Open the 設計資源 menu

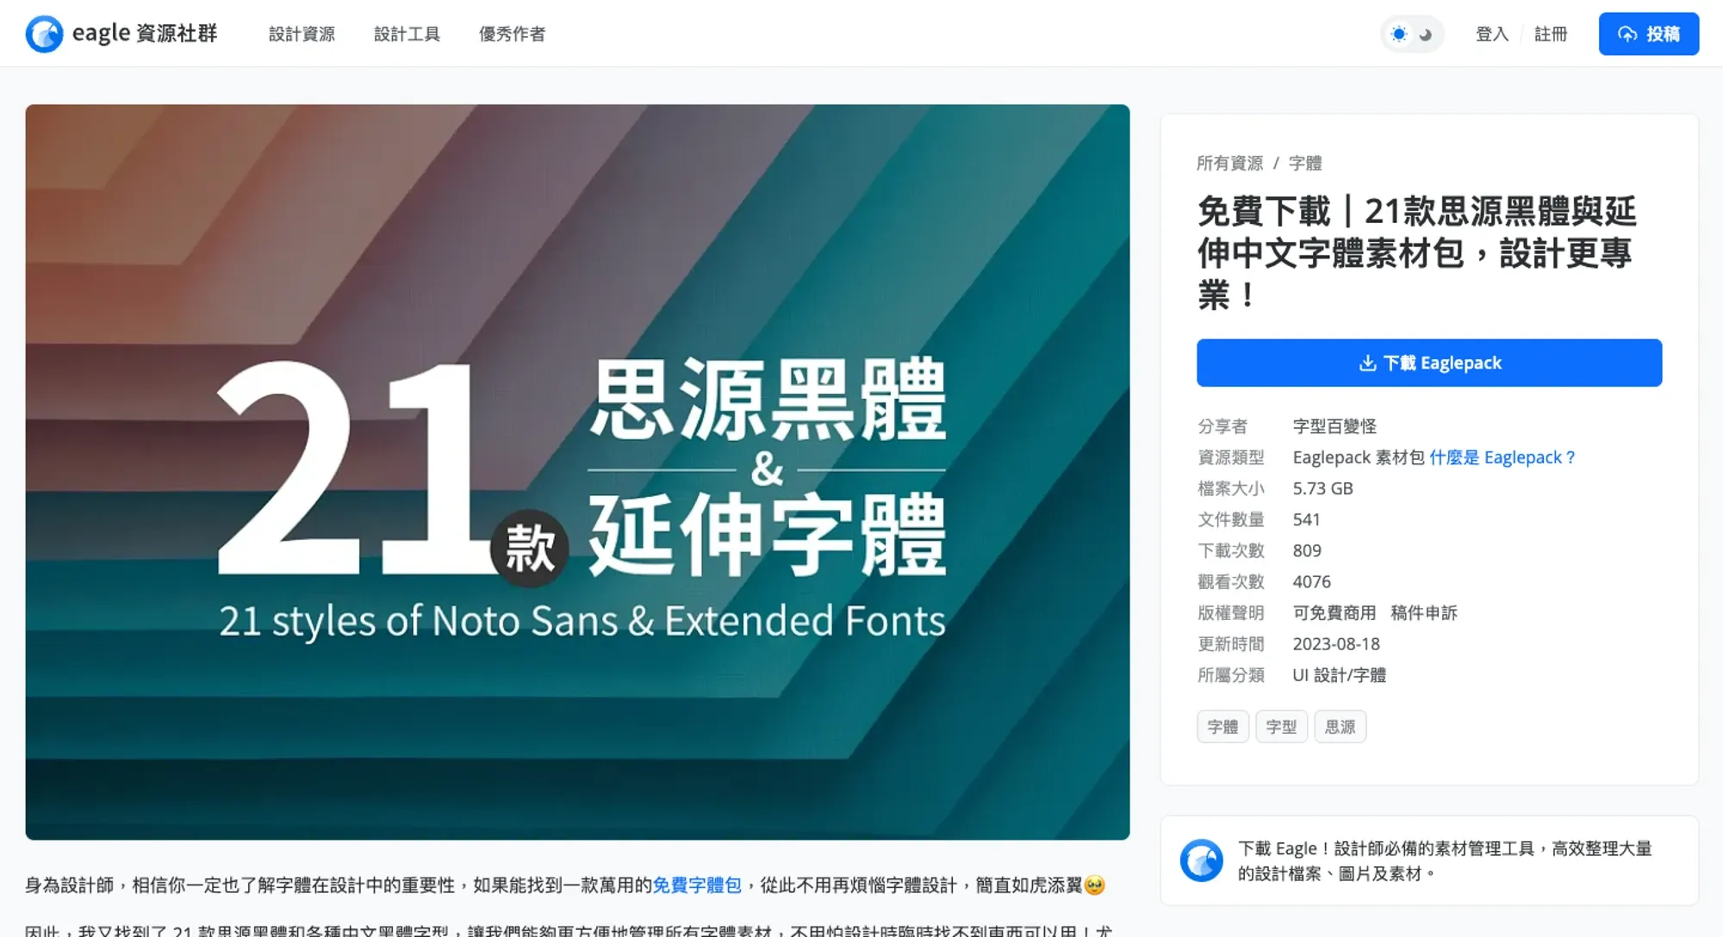[x=302, y=34]
